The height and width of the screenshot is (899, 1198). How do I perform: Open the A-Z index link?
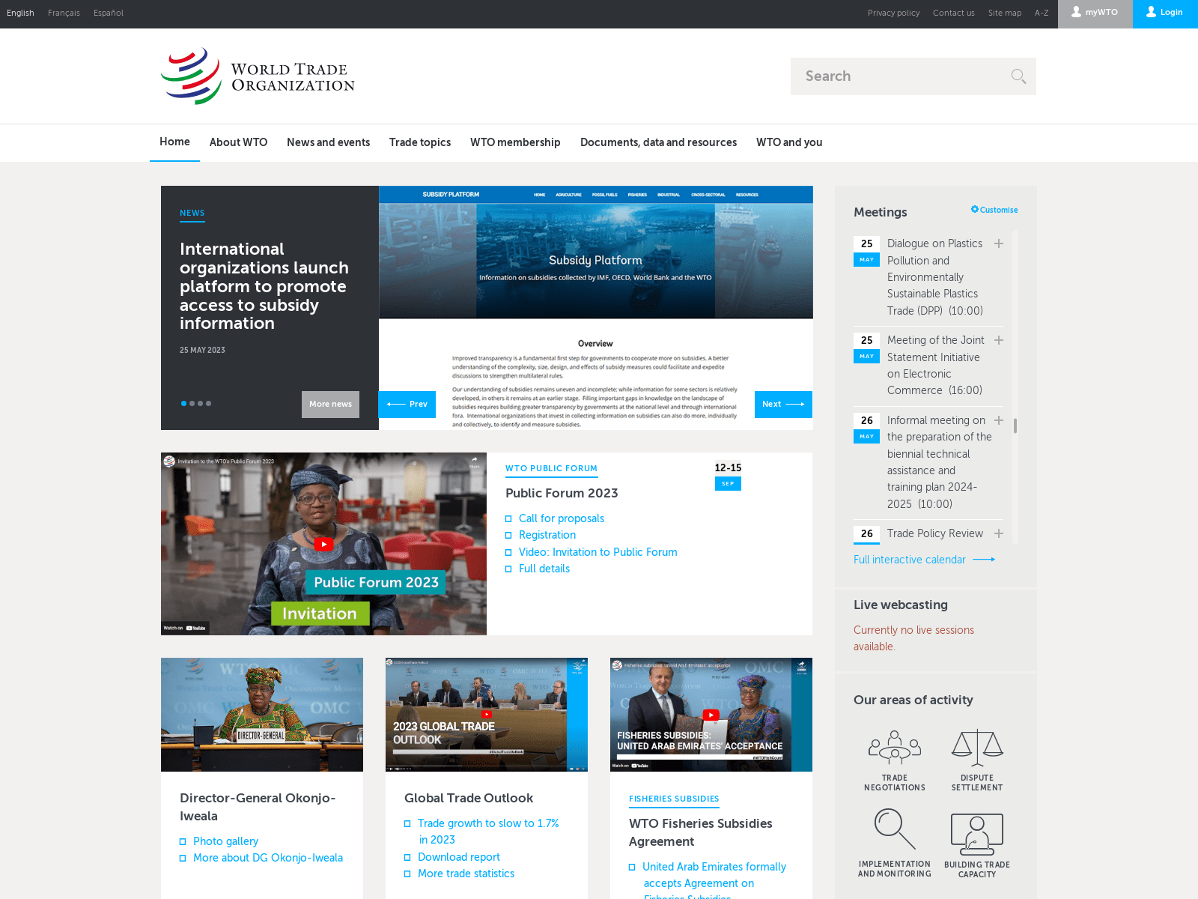click(1042, 13)
